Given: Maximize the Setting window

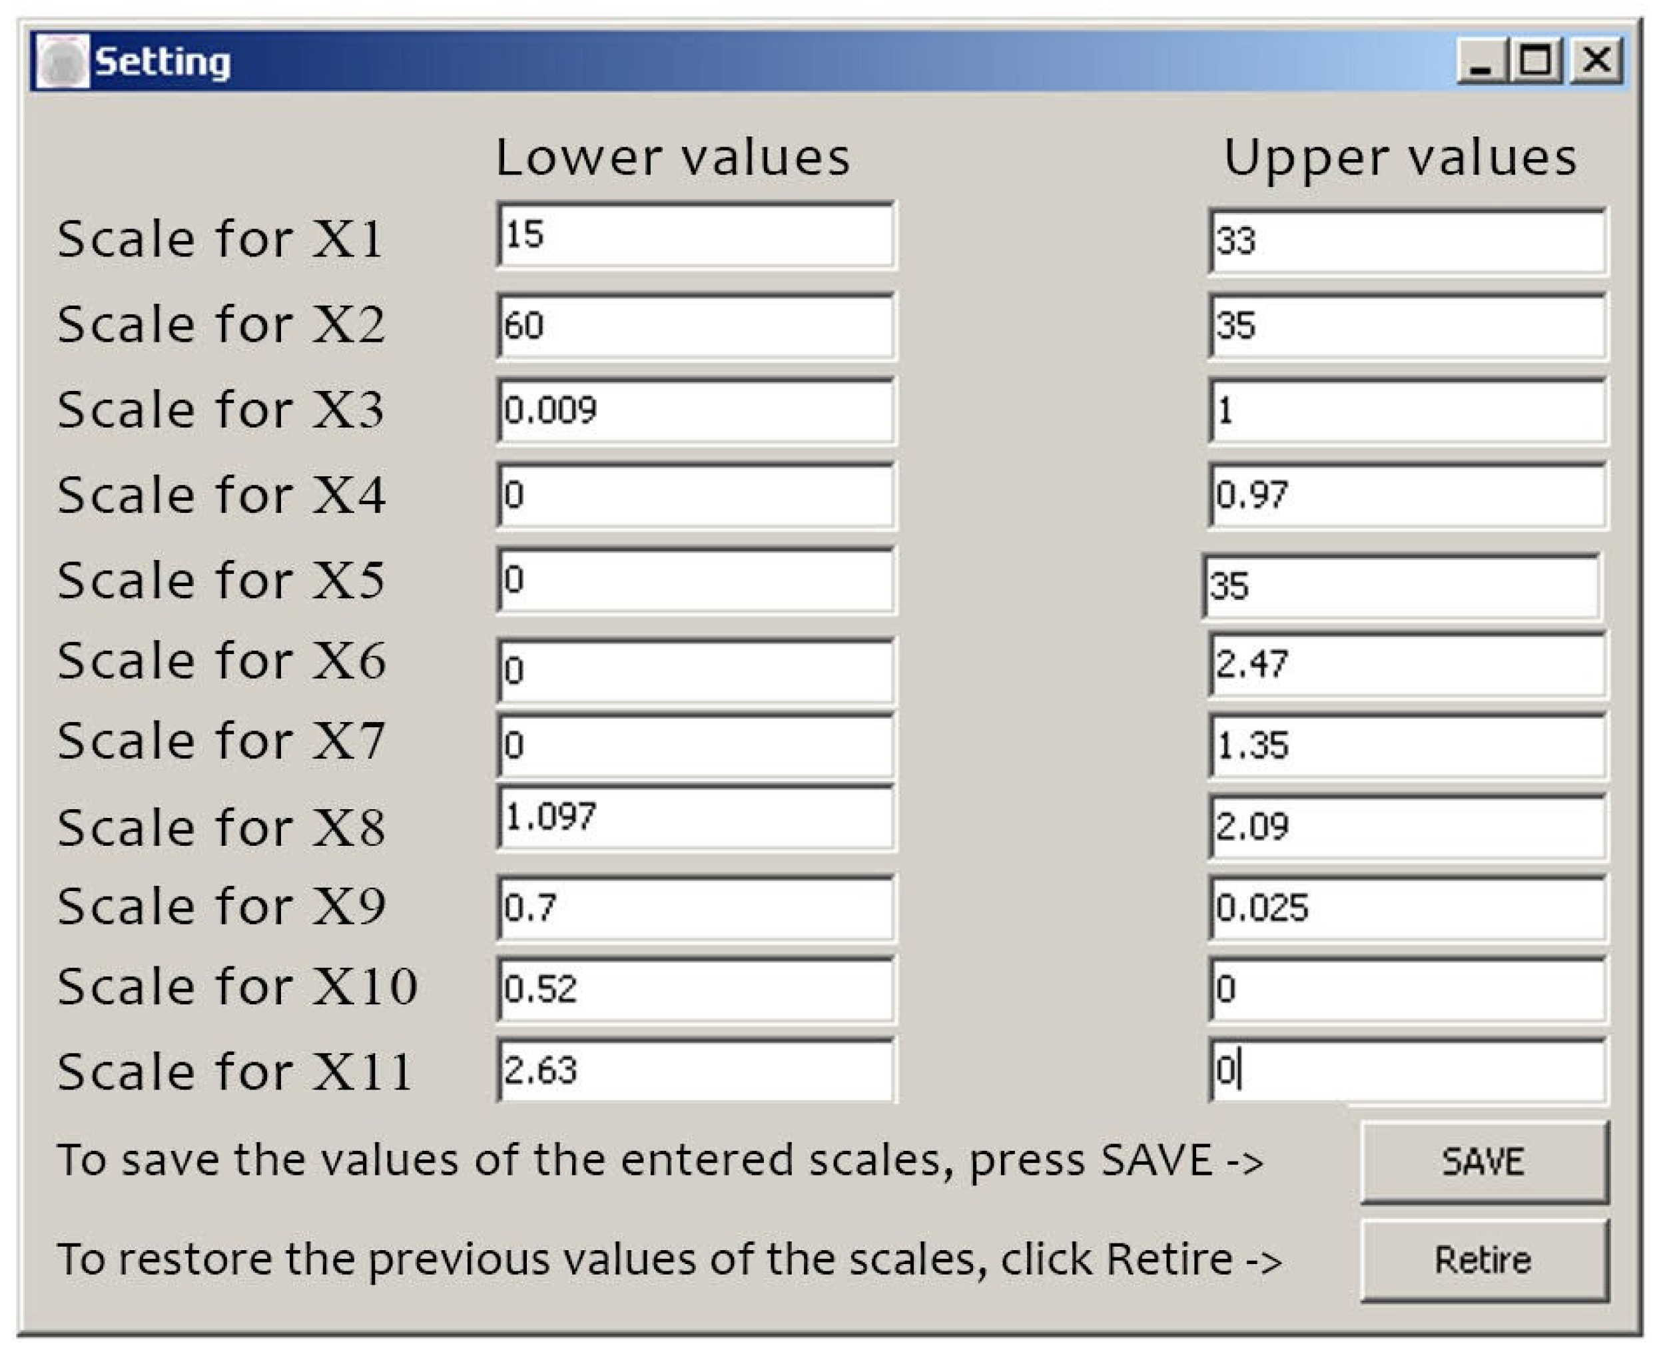Looking at the screenshot, I should pos(1536,61).
